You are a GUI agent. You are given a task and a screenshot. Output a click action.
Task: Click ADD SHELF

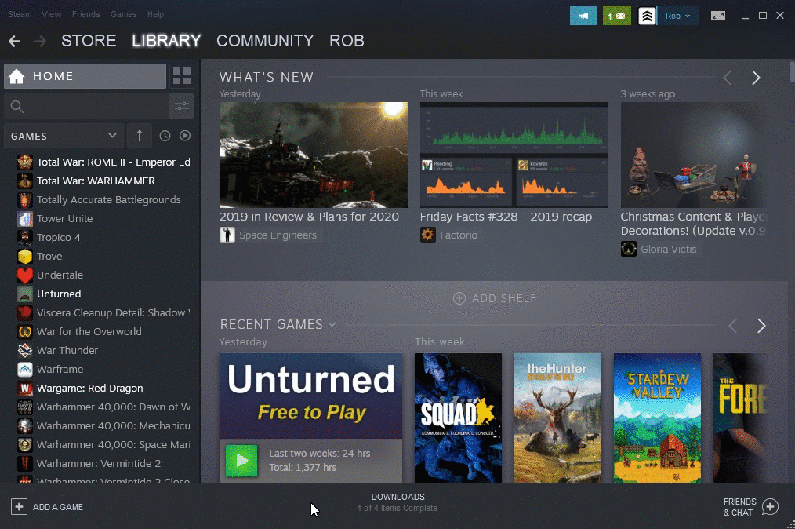pyautogui.click(x=495, y=298)
